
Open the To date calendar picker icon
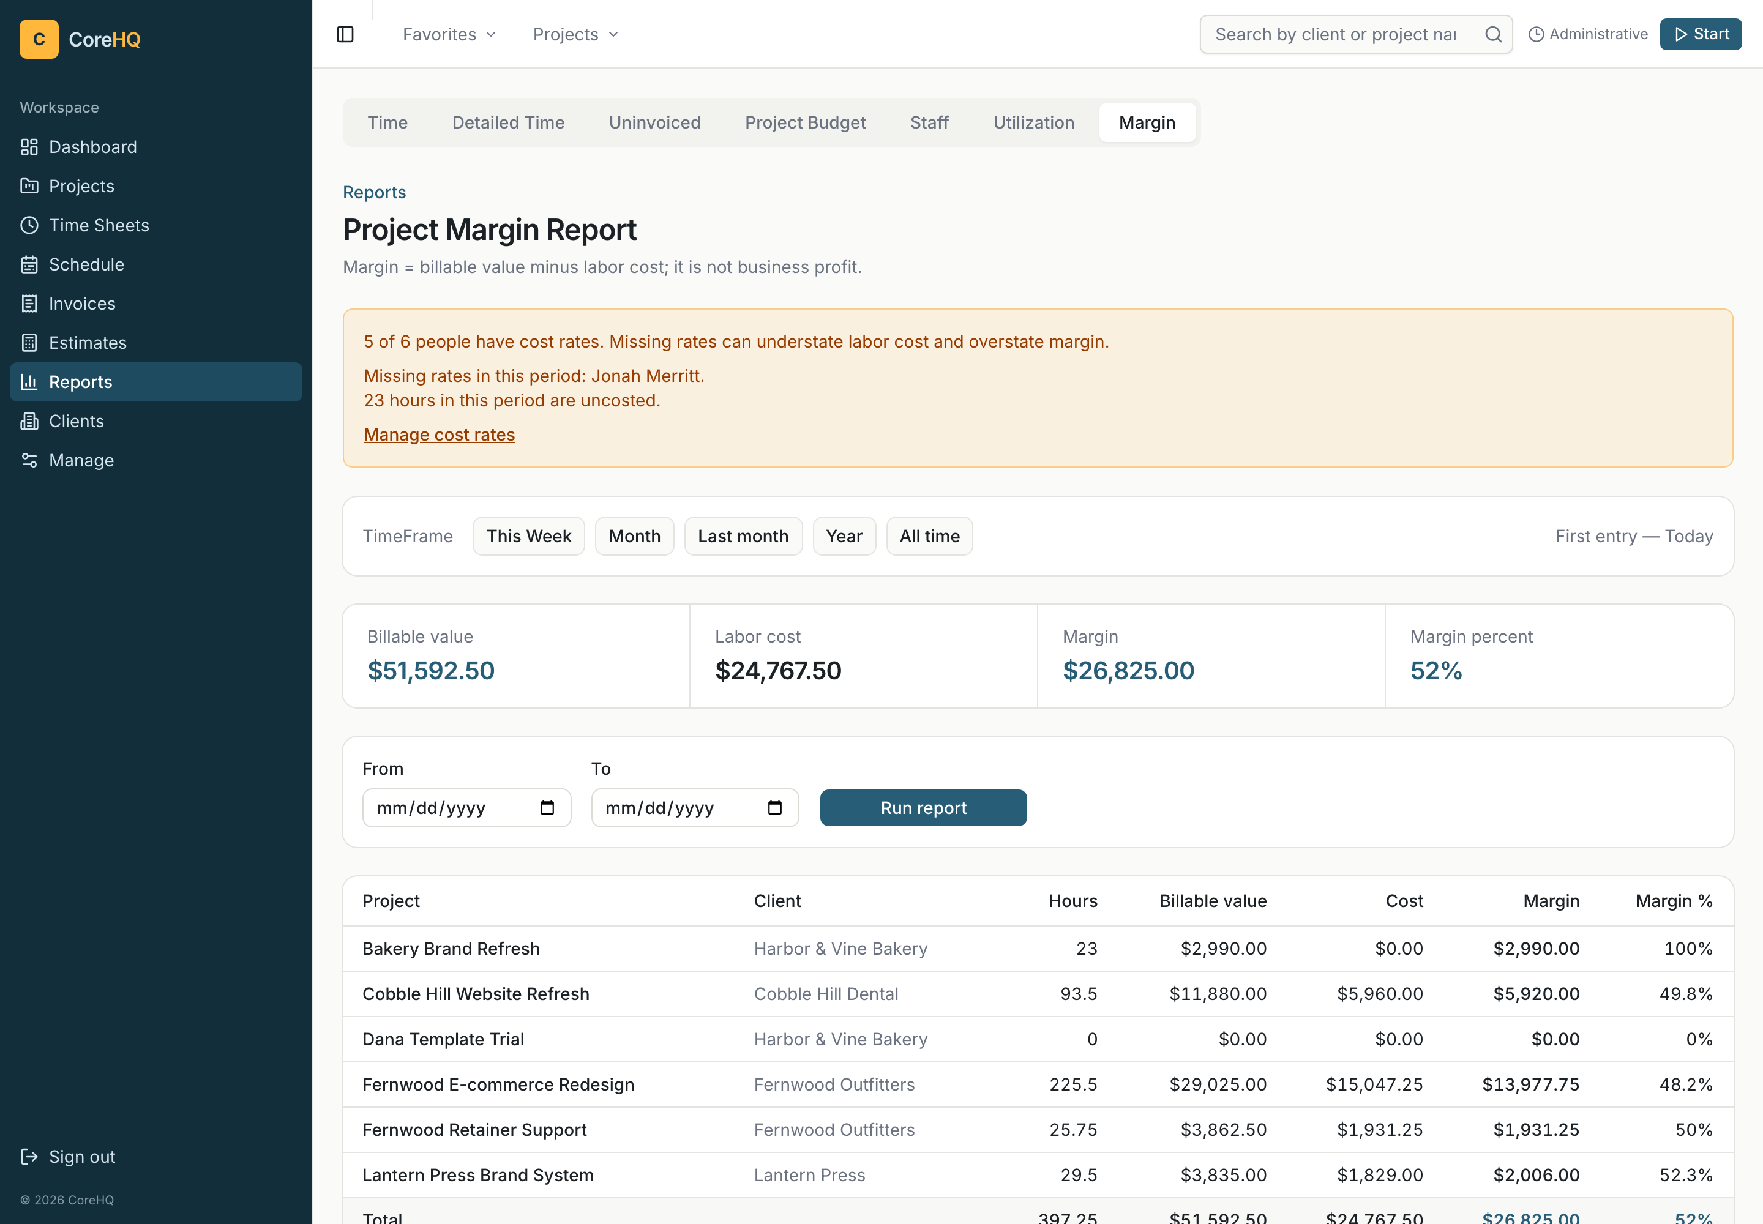[775, 808]
